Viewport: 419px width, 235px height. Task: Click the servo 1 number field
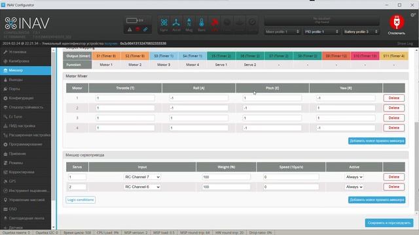(77, 177)
